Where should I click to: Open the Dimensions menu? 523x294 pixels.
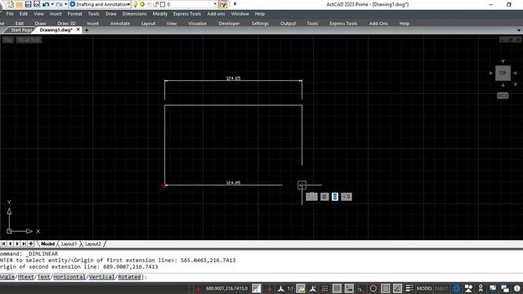[134, 14]
